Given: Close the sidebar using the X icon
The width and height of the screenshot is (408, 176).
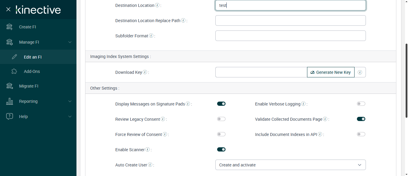Looking at the screenshot, I should click(8, 9).
